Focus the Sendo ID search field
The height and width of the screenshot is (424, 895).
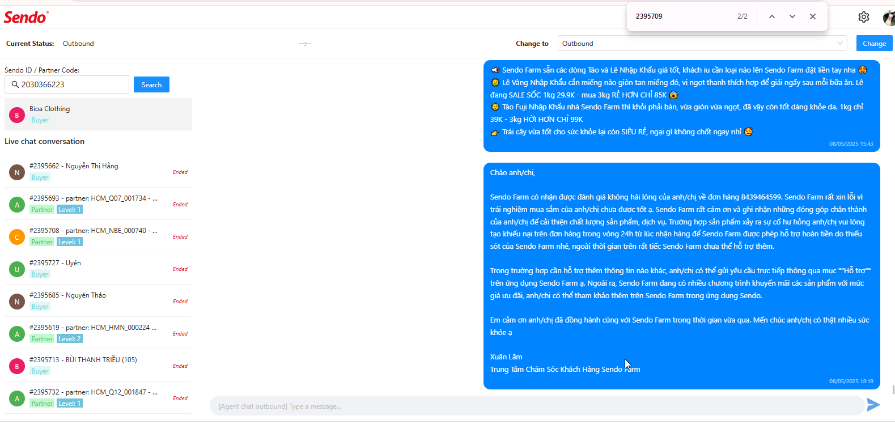(67, 84)
